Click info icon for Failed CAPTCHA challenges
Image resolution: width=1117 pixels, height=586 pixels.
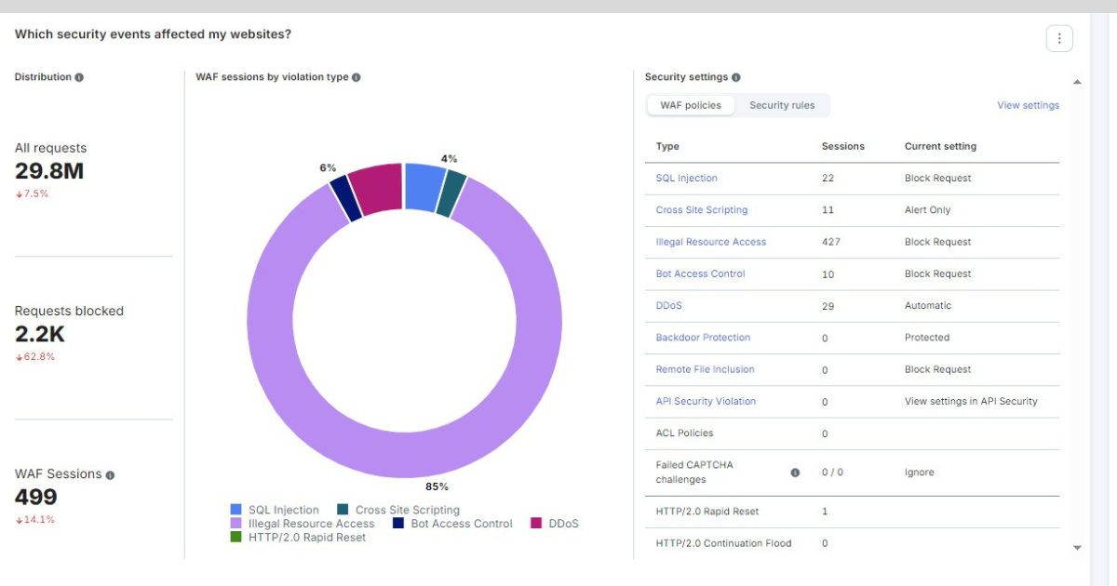(x=795, y=473)
